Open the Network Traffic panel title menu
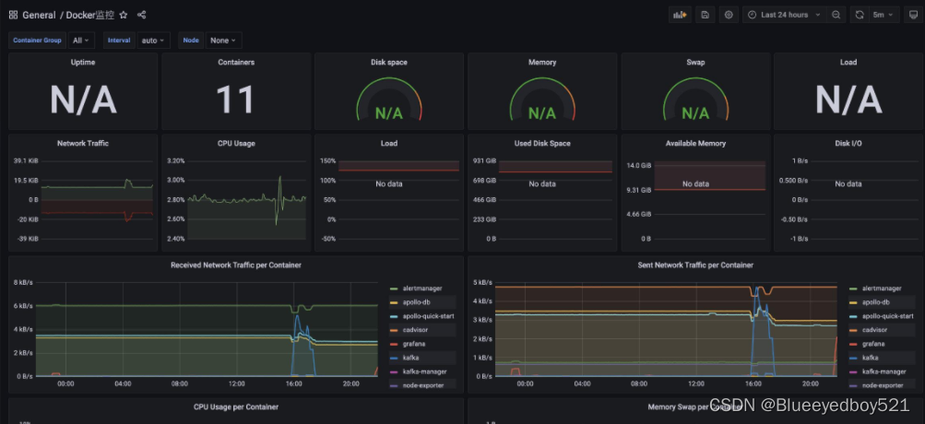This screenshot has height=424, width=925. pyautogui.click(x=83, y=143)
